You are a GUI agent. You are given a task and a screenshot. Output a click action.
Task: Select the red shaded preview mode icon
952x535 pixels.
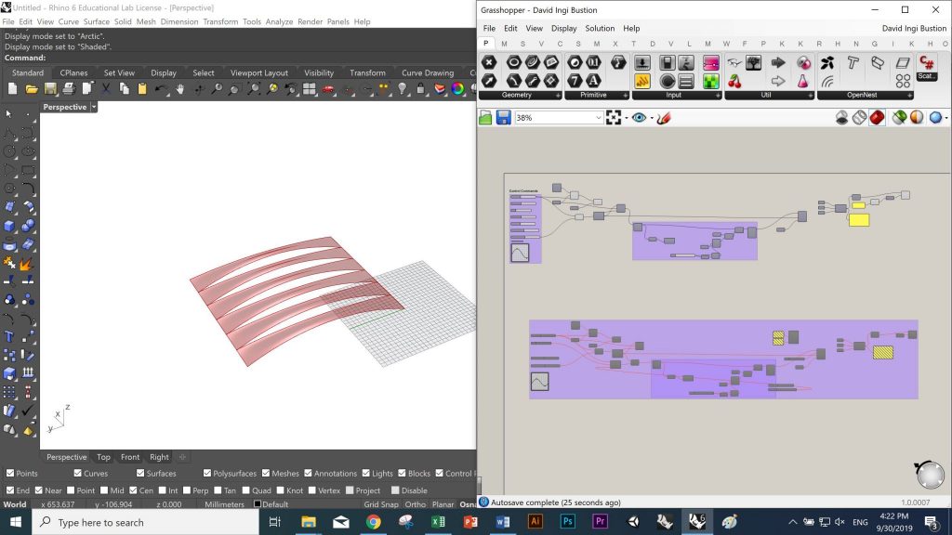[x=877, y=118]
